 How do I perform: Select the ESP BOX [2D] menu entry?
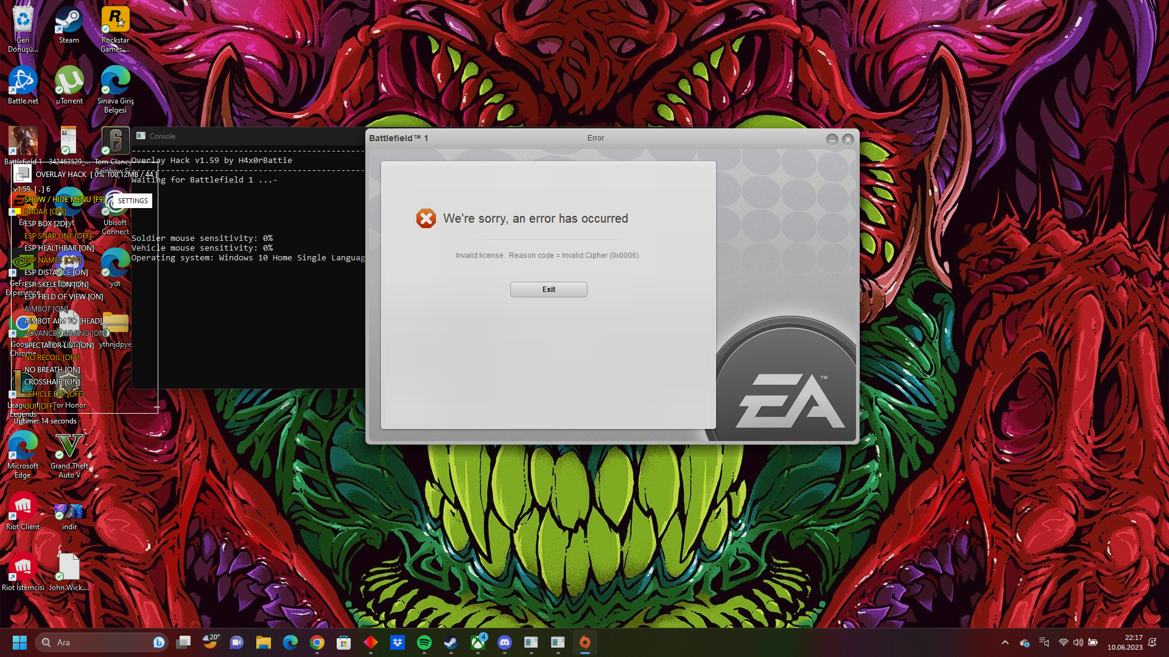click(x=46, y=224)
